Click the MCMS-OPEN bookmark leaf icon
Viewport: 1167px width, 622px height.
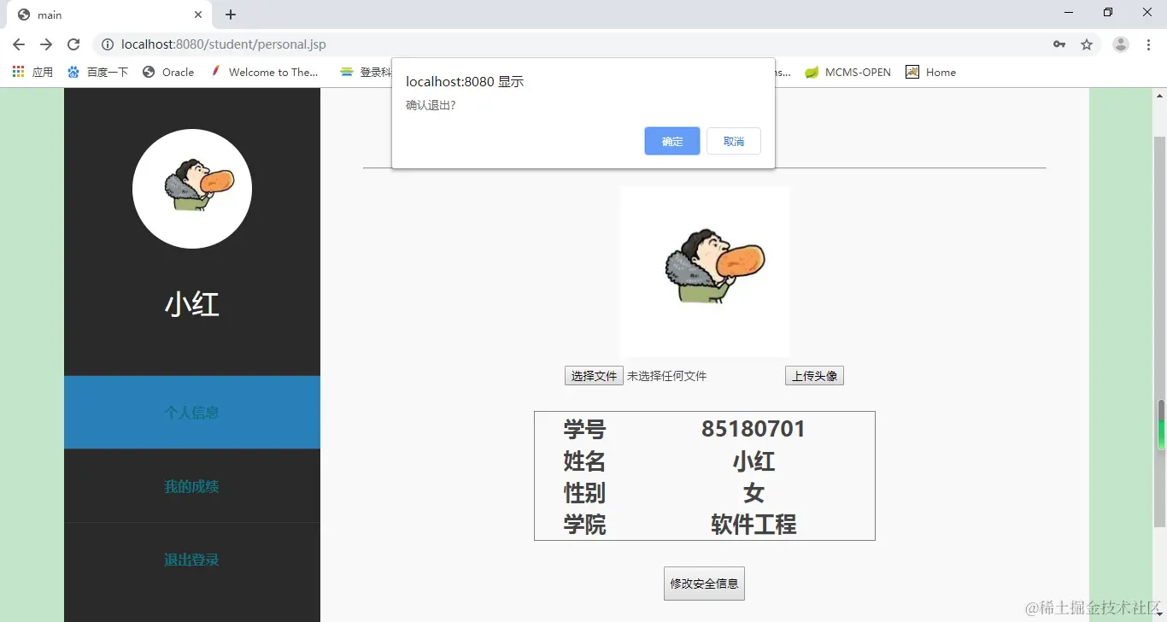click(812, 72)
